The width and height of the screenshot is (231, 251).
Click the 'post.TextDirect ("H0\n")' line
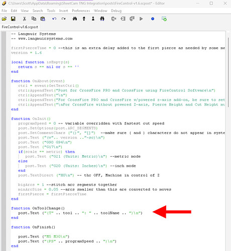click(89, 175)
